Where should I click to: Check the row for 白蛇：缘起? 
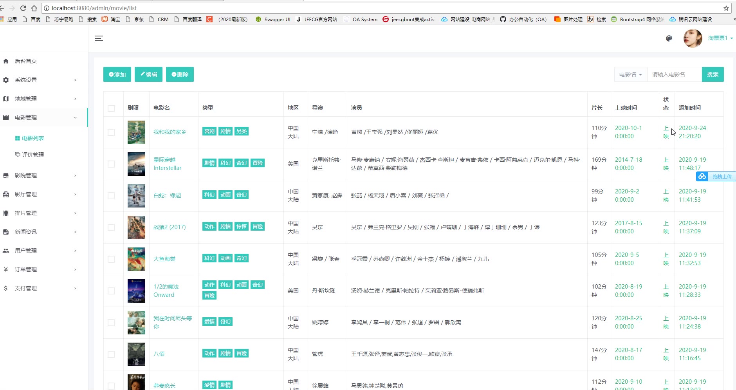coord(111,196)
